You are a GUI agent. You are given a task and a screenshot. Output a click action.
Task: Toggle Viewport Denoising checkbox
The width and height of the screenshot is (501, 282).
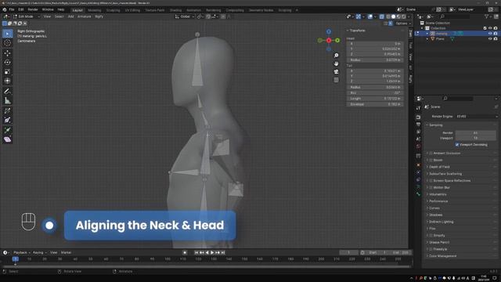[x=457, y=145]
